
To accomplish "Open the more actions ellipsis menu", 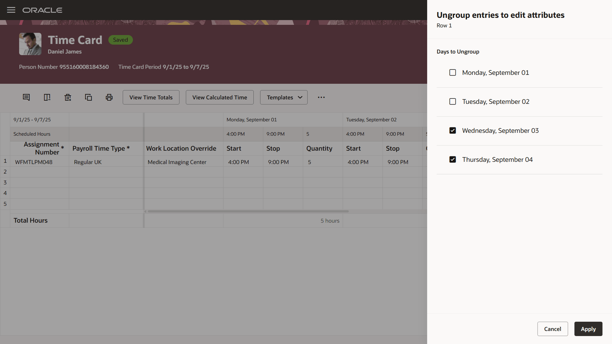I will click(x=321, y=97).
